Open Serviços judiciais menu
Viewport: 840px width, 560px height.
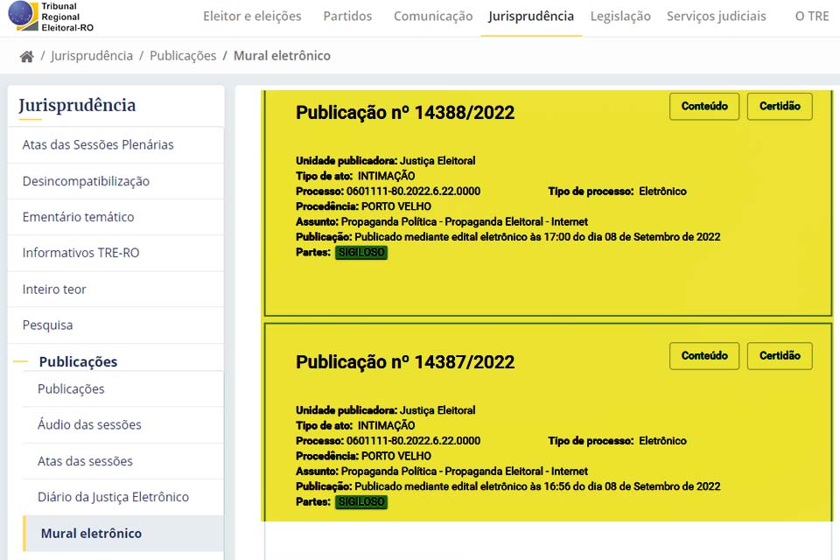pyautogui.click(x=716, y=16)
